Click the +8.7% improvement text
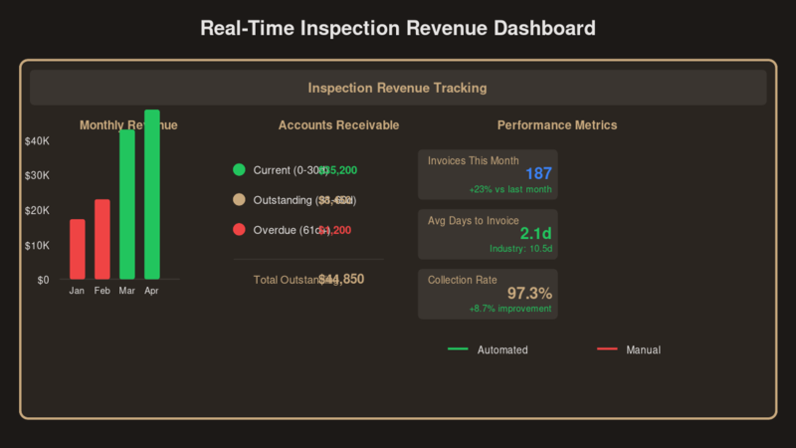The height and width of the screenshot is (448, 796). (x=510, y=309)
